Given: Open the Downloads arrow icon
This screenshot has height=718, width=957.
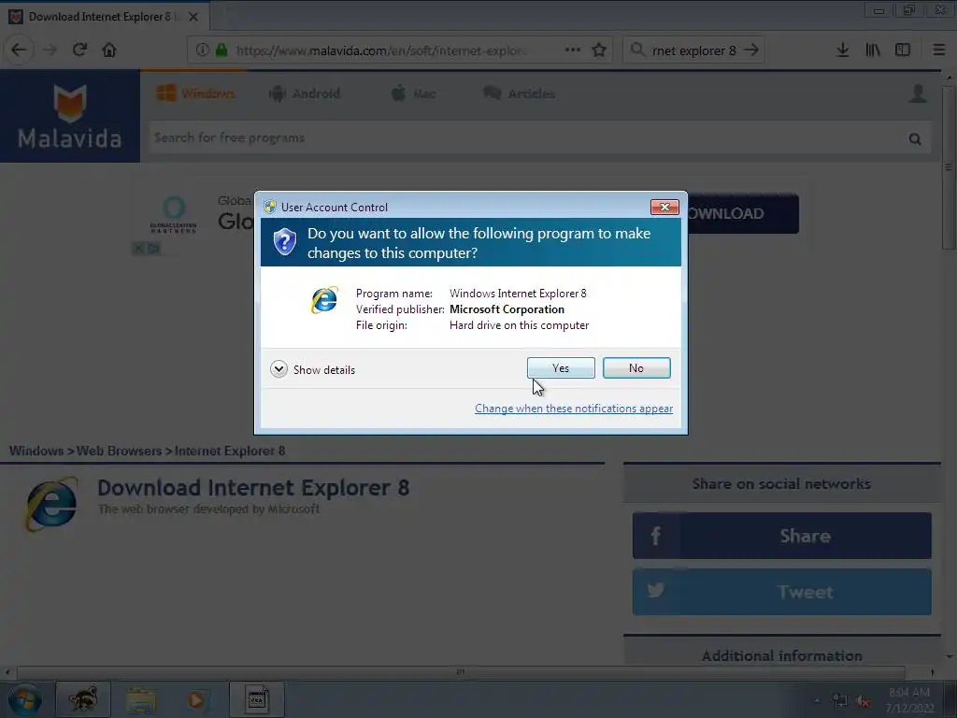Looking at the screenshot, I should [842, 50].
